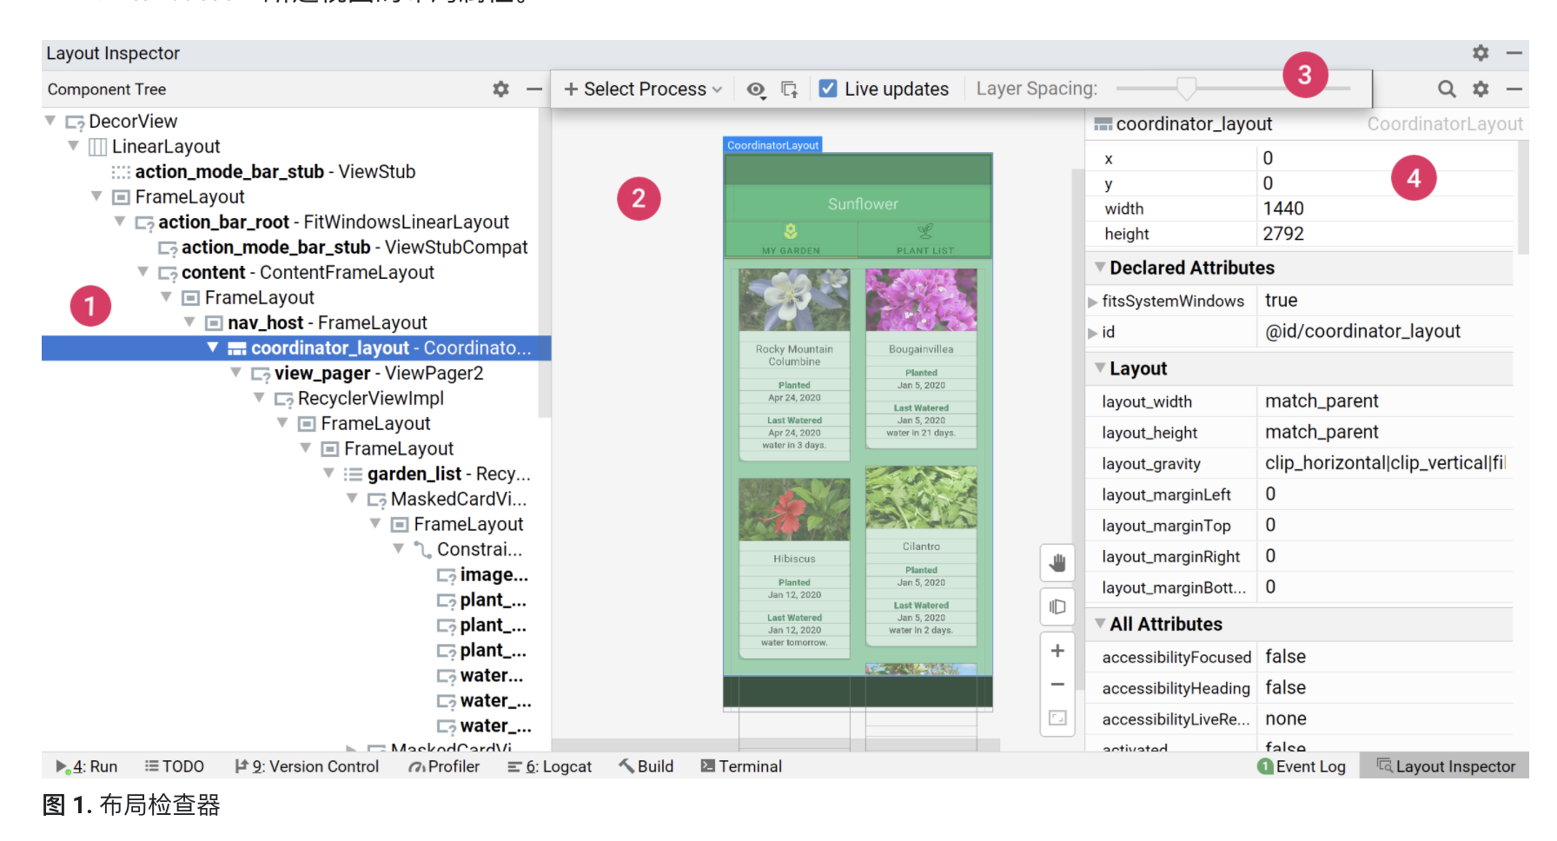Click the @id/coordinator_layout value
The height and width of the screenshot is (841, 1557).
[x=1362, y=332]
